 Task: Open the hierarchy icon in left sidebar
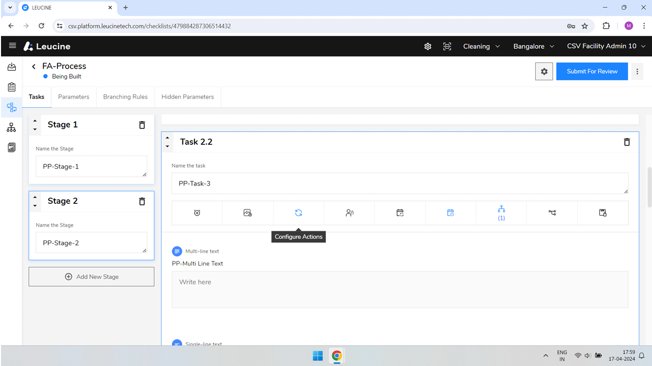click(11, 128)
